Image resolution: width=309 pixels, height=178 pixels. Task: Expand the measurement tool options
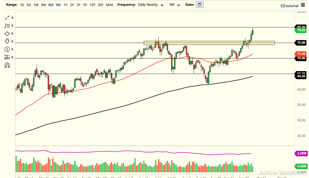click(12, 57)
